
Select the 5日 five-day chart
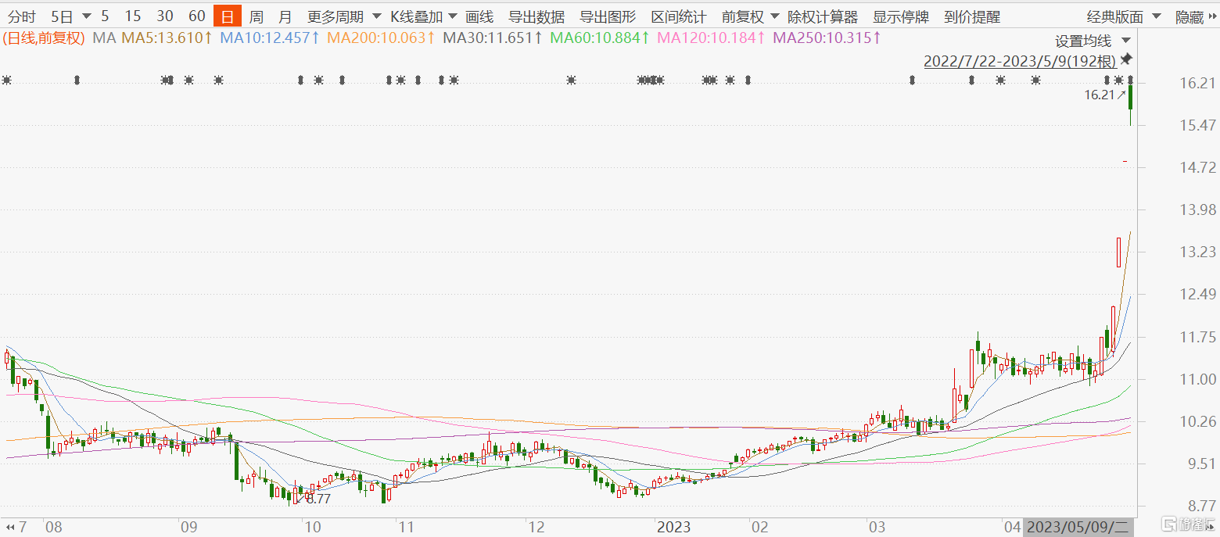click(61, 16)
